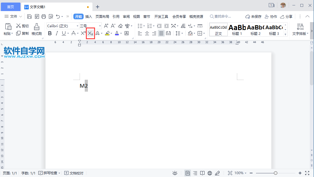This screenshot has height=177, width=314.
Task: Open the print preview icon
Action: point(50,16)
